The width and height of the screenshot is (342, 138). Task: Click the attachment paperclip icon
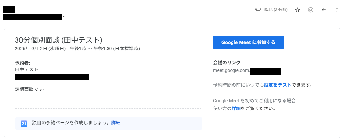(x=258, y=10)
